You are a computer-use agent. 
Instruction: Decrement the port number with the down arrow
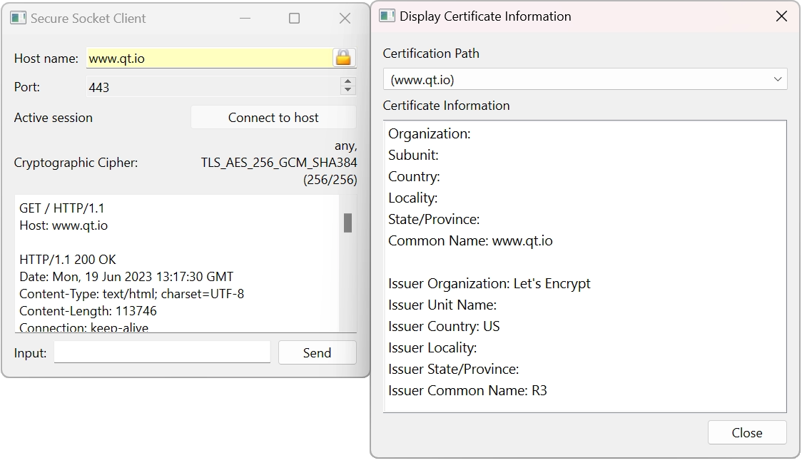point(347,91)
